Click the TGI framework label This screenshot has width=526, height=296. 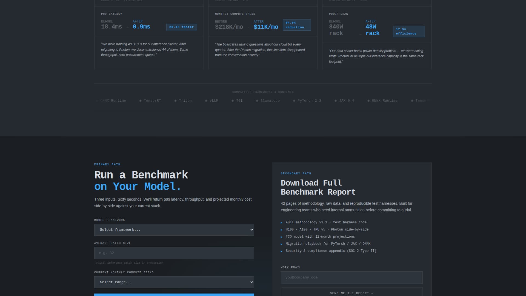pos(239,101)
